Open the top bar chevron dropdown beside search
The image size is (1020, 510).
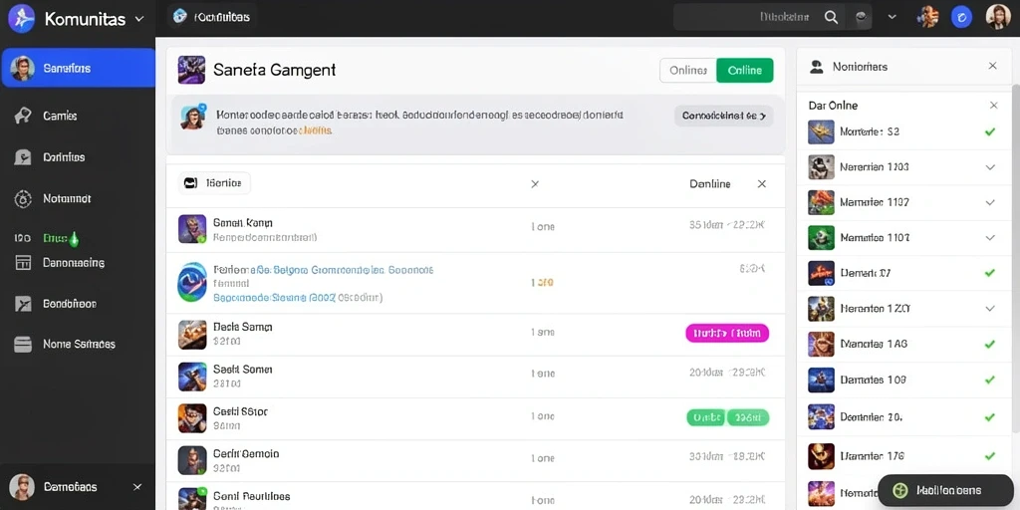[892, 18]
